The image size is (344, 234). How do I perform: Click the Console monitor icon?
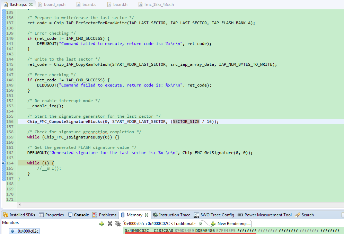pyautogui.click(x=70, y=215)
